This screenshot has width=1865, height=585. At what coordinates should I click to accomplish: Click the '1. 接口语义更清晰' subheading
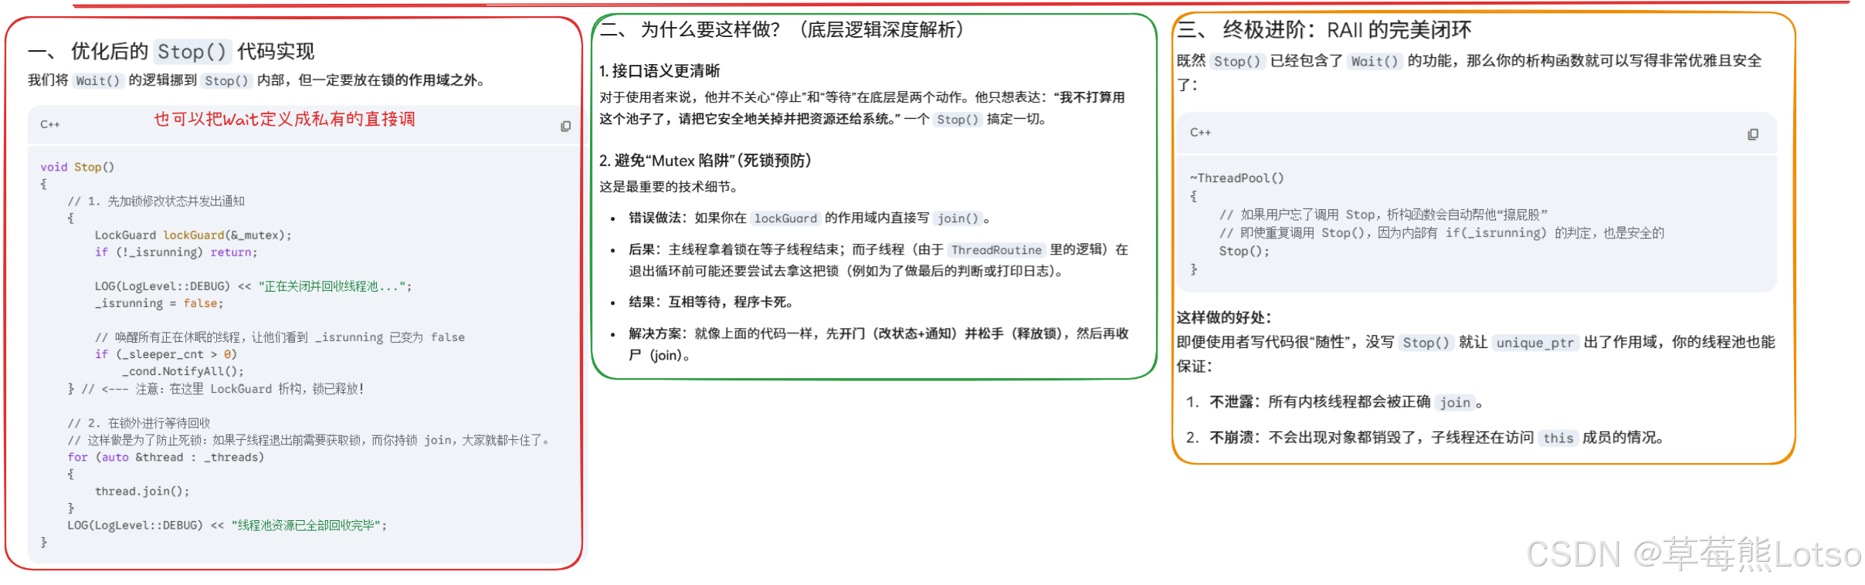(x=660, y=71)
